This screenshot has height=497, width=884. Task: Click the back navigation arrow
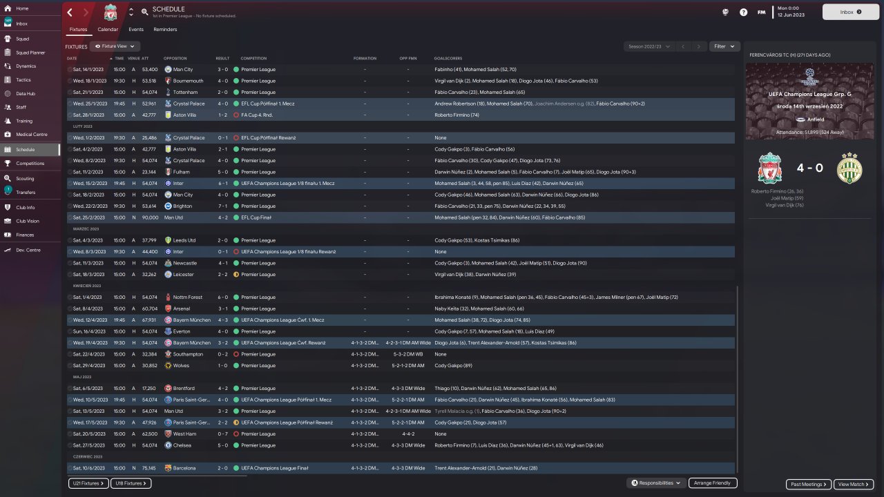click(x=70, y=12)
